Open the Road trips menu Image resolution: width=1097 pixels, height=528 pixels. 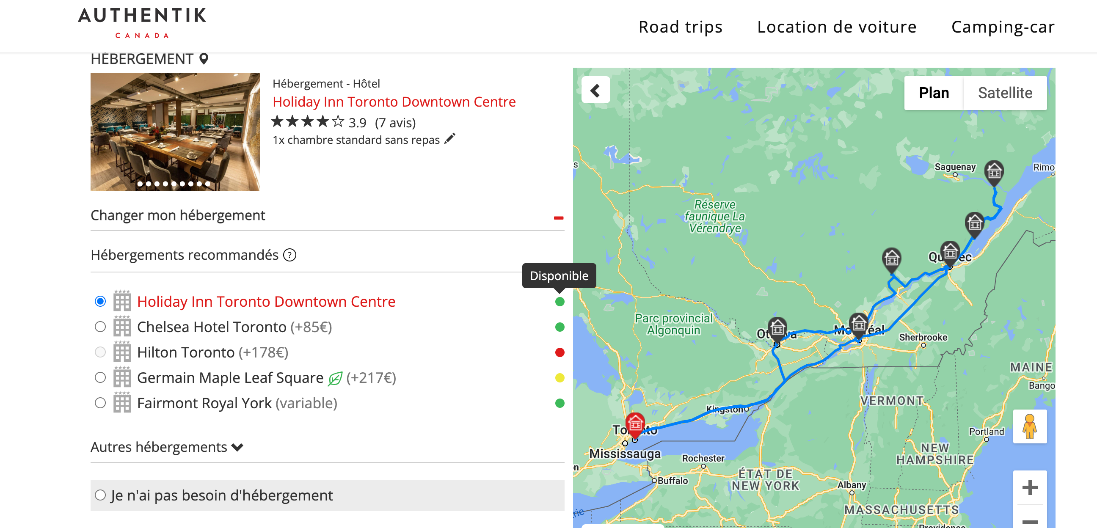(680, 27)
